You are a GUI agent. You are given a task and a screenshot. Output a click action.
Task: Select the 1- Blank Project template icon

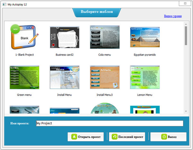point(24,38)
